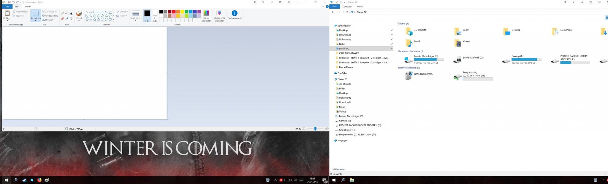Switch to the Ansicht tab in Paint
This screenshot has width=608, height=184.
pos(28,7)
